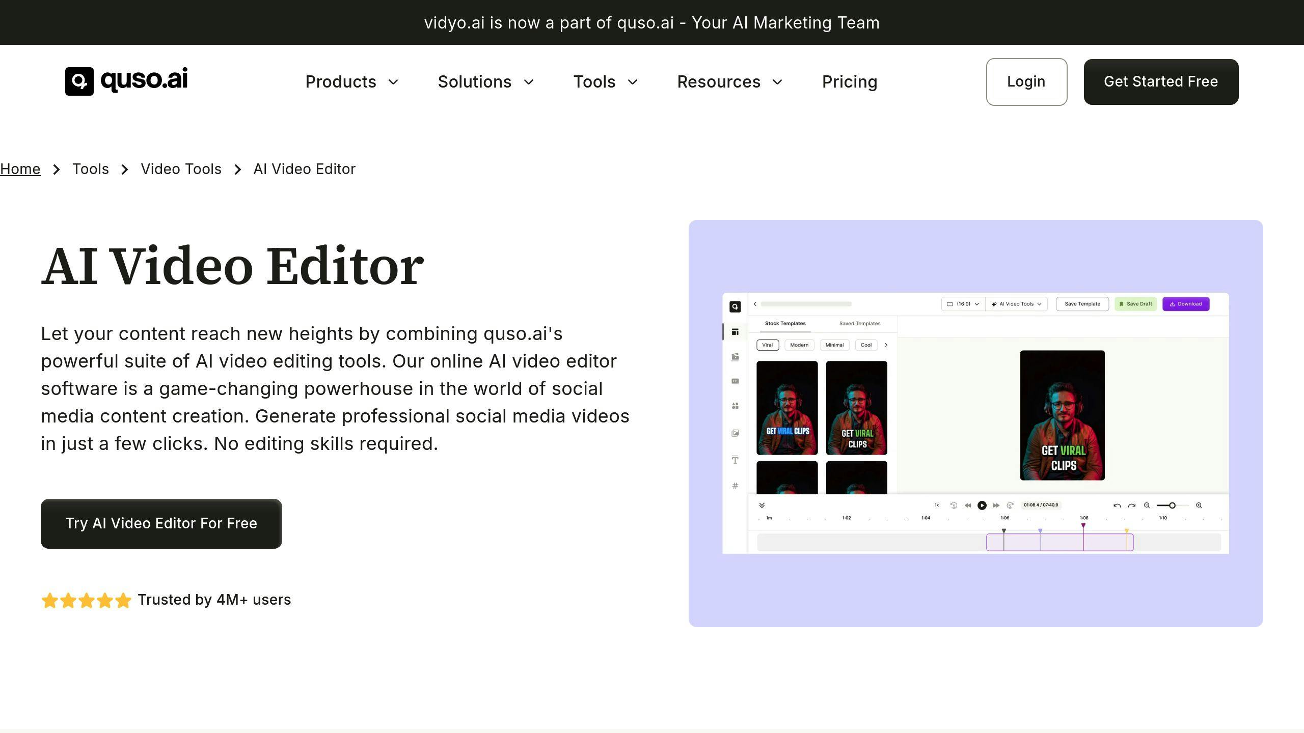The image size is (1304, 733).
Task: Show more template filters with right arrow
Action: 886,345
